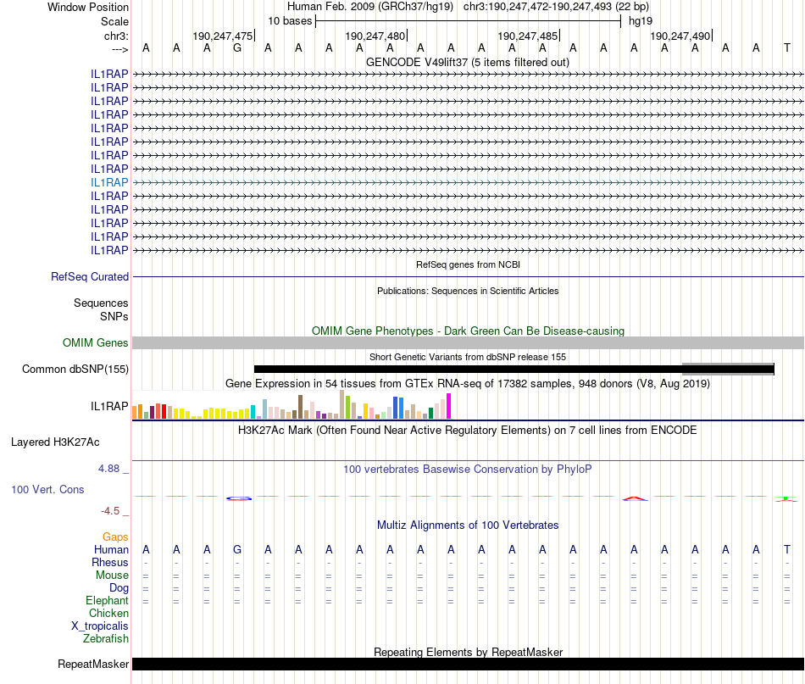Click the Mouse alignment row label

[112, 576]
